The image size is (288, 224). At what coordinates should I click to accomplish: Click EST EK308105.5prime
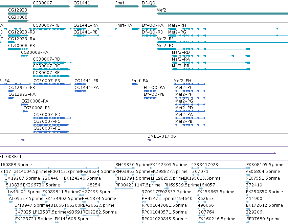[x=265, y=165]
